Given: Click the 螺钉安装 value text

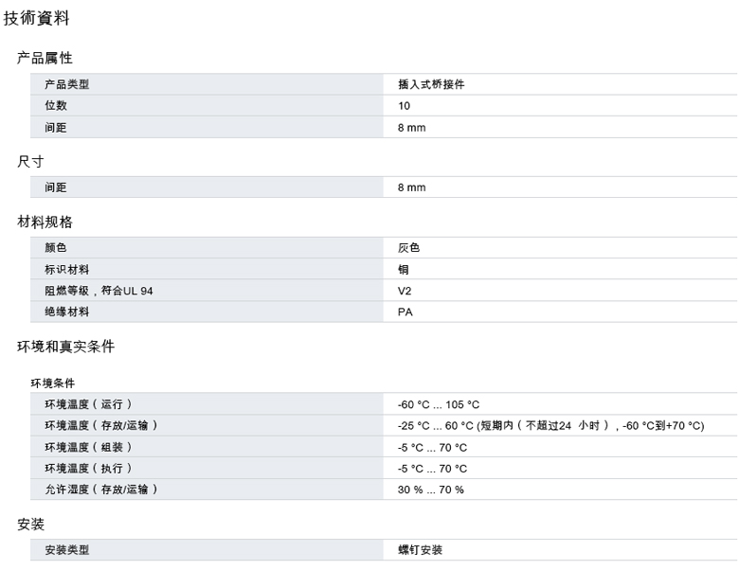Looking at the screenshot, I should [420, 550].
